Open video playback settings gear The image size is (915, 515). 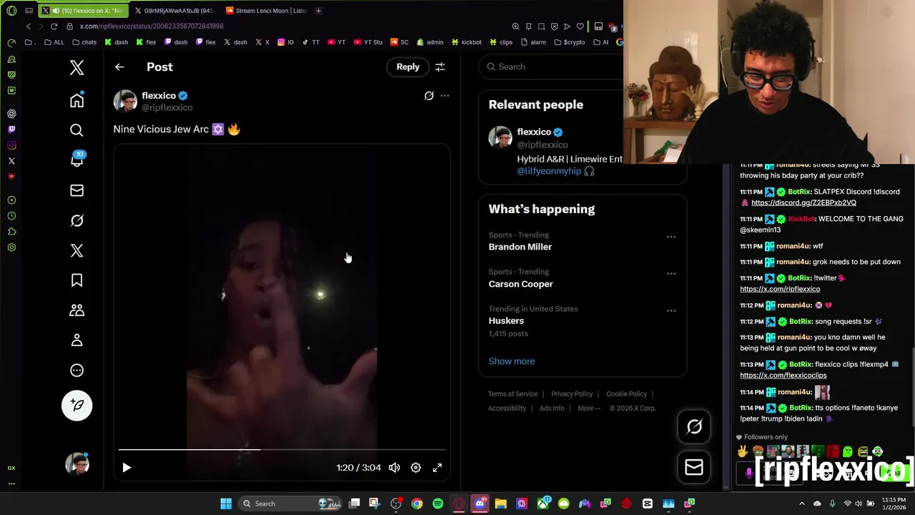[415, 468]
